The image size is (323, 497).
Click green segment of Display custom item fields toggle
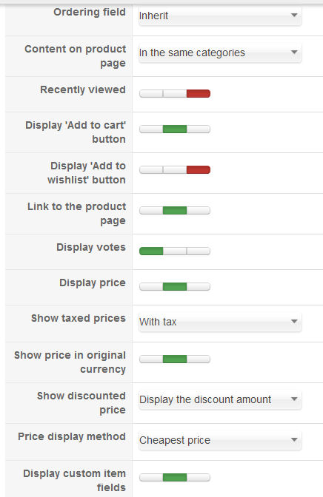click(x=175, y=477)
